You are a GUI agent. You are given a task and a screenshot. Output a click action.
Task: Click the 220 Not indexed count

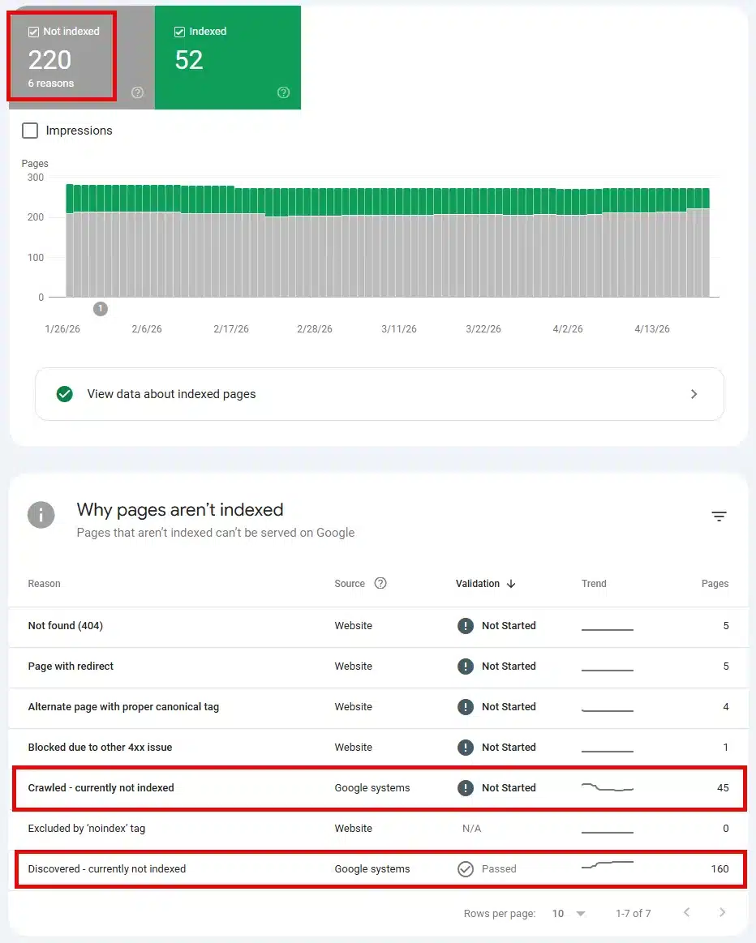coord(49,60)
